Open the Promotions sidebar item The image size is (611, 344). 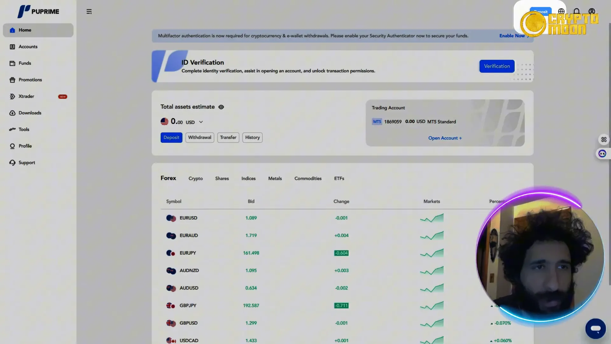(x=38, y=80)
